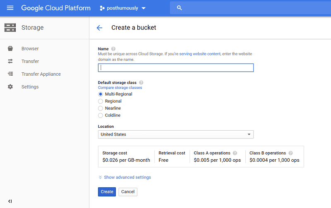Image resolution: width=331 pixels, height=208 pixels.
Task: Open the Location dropdown showing United States
Action: [175, 134]
